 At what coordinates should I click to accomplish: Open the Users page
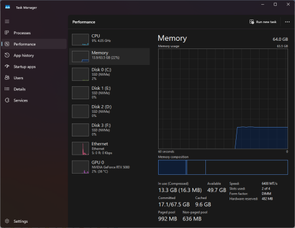34,78
